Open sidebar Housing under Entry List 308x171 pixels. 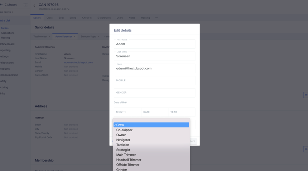5,38
